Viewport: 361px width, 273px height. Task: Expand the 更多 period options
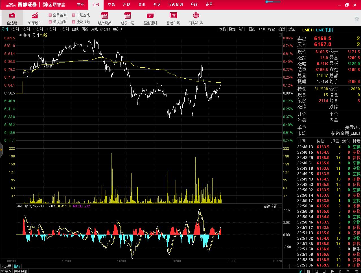click(117, 29)
